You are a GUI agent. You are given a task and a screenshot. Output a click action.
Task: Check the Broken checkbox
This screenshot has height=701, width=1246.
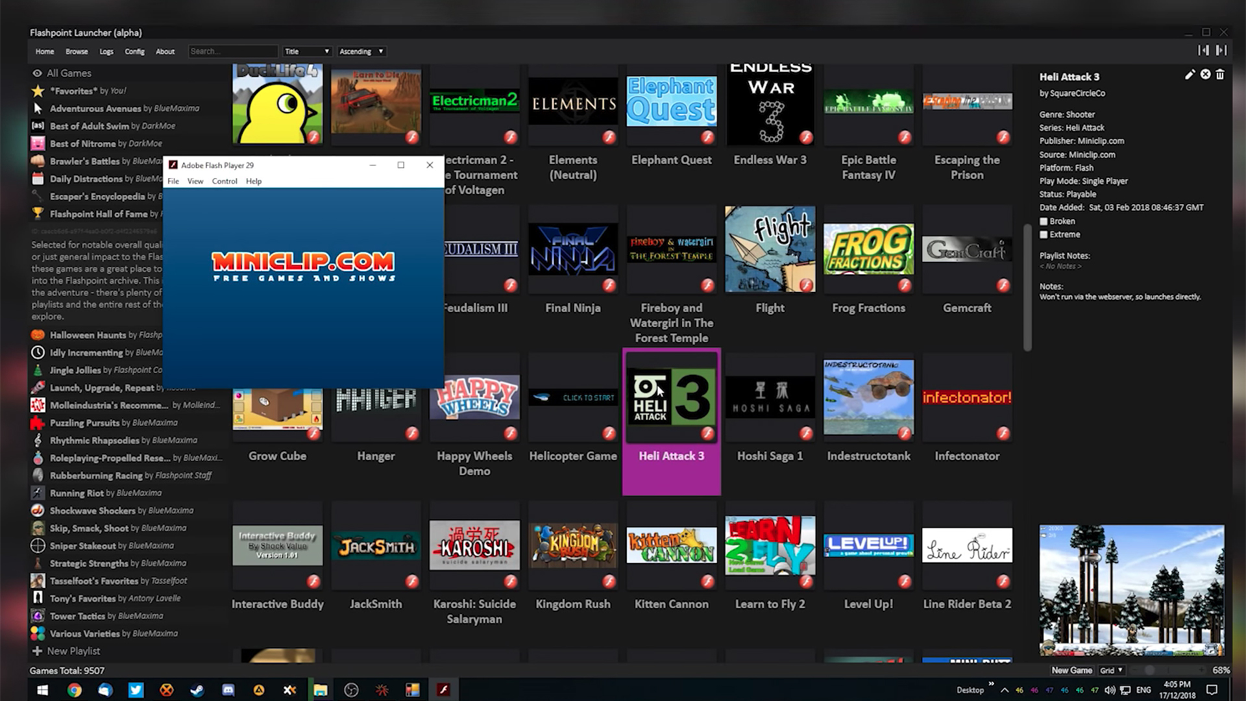[1044, 221]
